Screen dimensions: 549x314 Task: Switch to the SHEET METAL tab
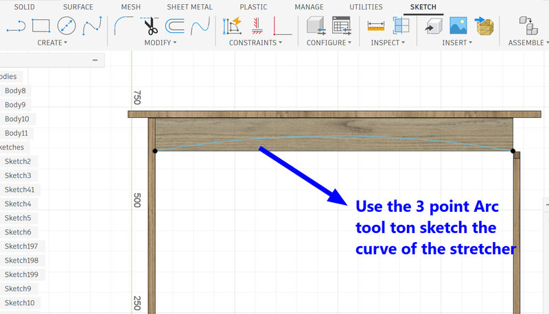click(190, 7)
